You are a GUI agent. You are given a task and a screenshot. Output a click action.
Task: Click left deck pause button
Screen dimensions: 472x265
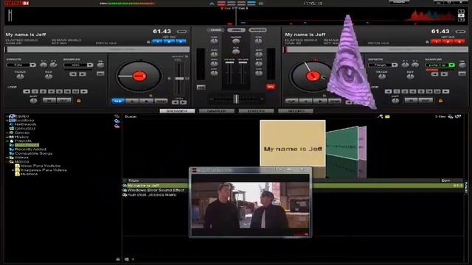pos(131,102)
